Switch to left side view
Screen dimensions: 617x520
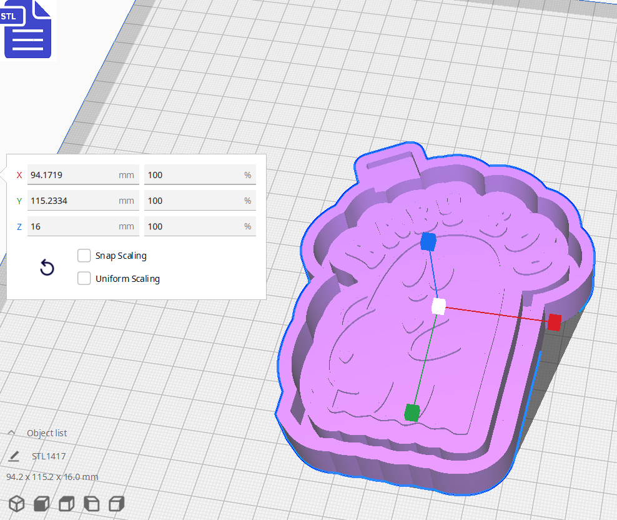(91, 504)
